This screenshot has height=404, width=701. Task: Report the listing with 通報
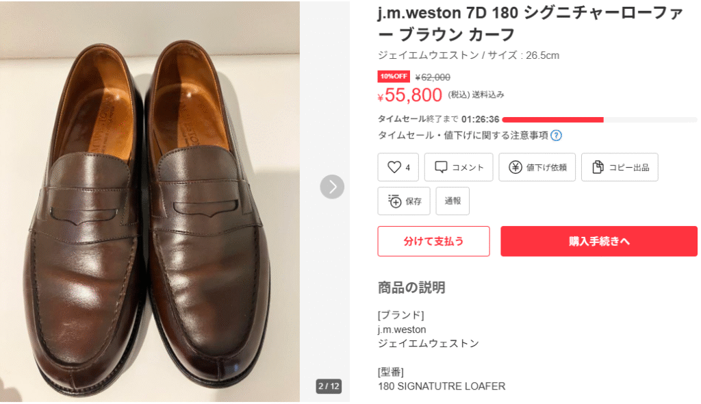pyautogui.click(x=453, y=201)
